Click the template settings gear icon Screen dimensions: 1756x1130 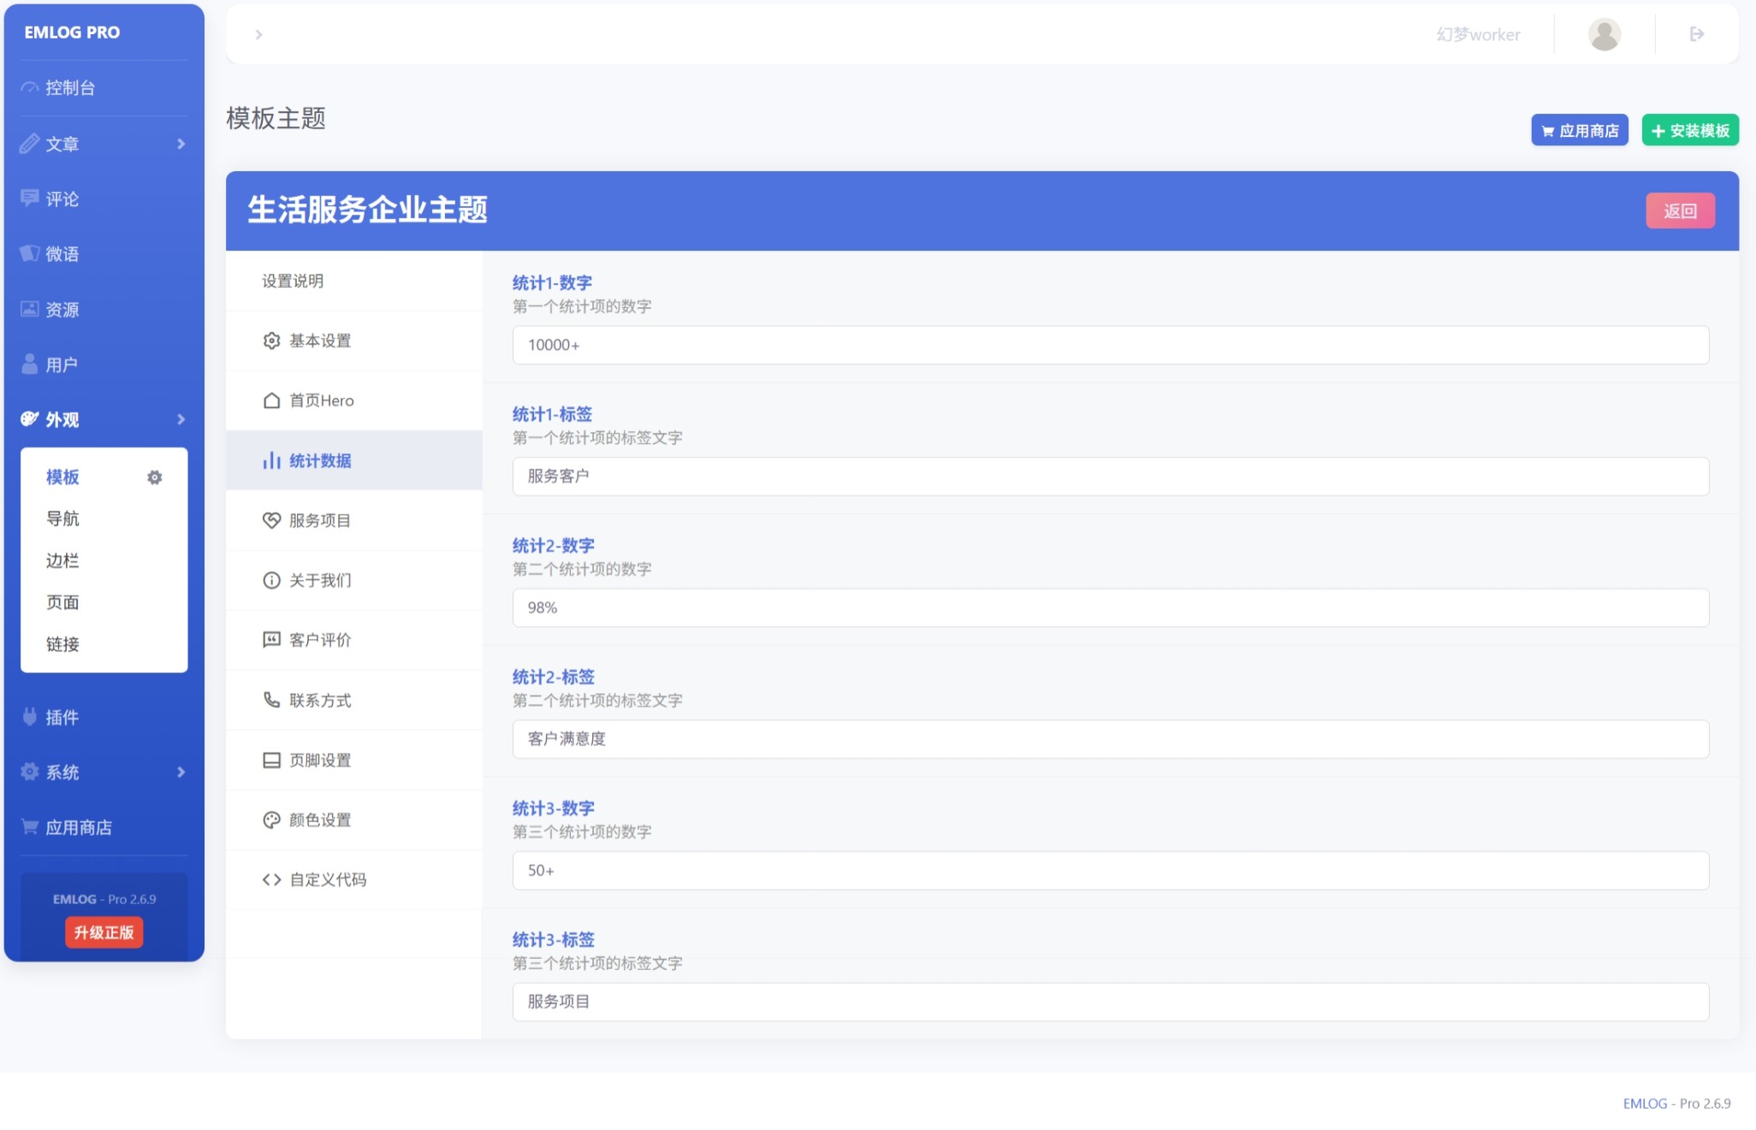click(x=154, y=477)
